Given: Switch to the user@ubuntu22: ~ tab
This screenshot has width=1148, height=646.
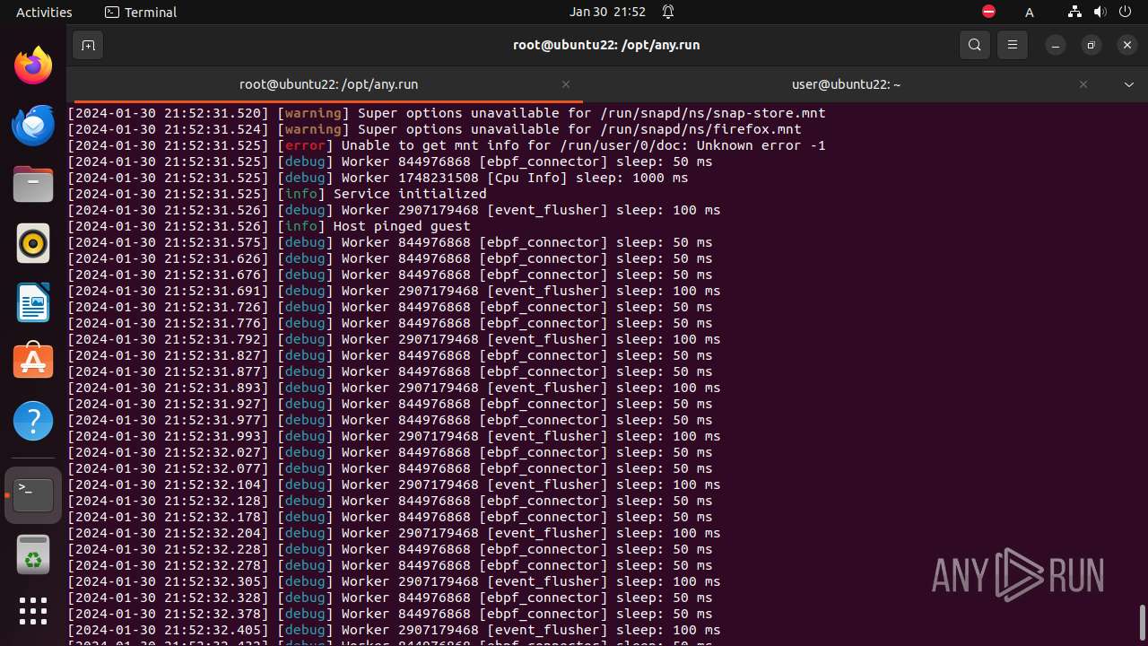Looking at the screenshot, I should (x=846, y=84).
